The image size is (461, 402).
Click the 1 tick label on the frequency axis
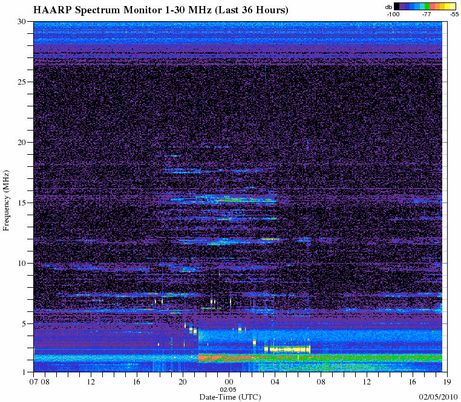pos(24,372)
